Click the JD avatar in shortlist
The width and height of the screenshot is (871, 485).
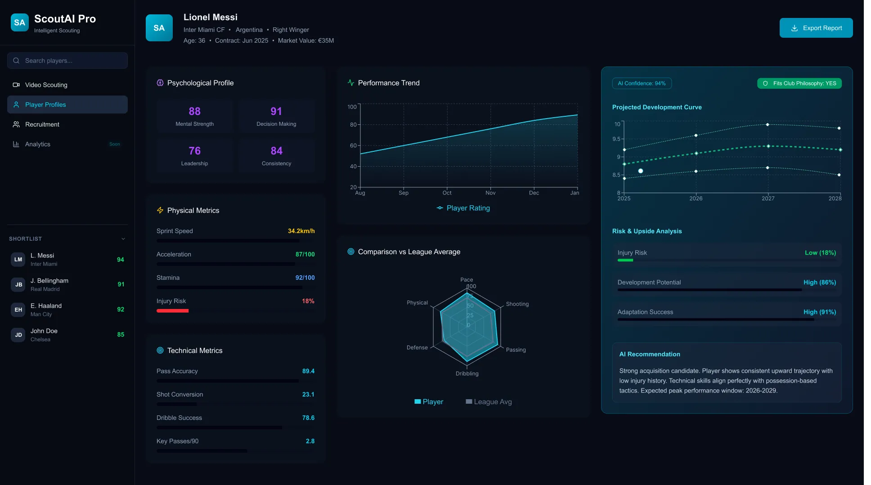tap(18, 335)
